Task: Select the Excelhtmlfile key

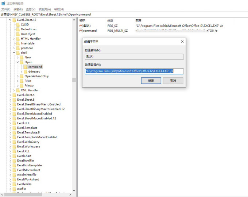Action: [26, 161]
